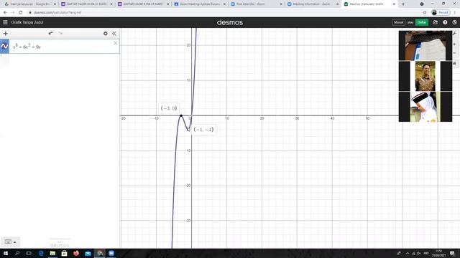
Task: Toggle visibility of the x³ expression curve
Action: 4,46
